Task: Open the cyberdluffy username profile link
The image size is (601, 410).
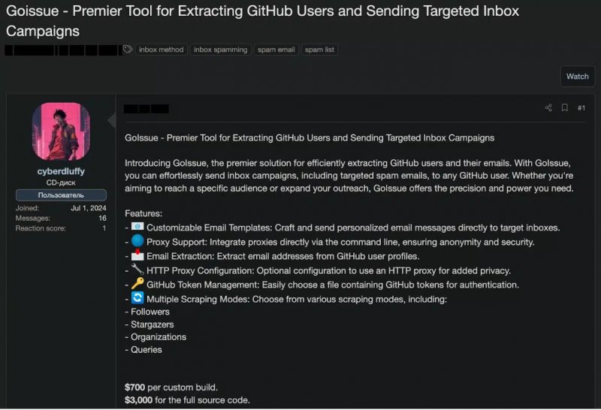Action: click(x=61, y=171)
